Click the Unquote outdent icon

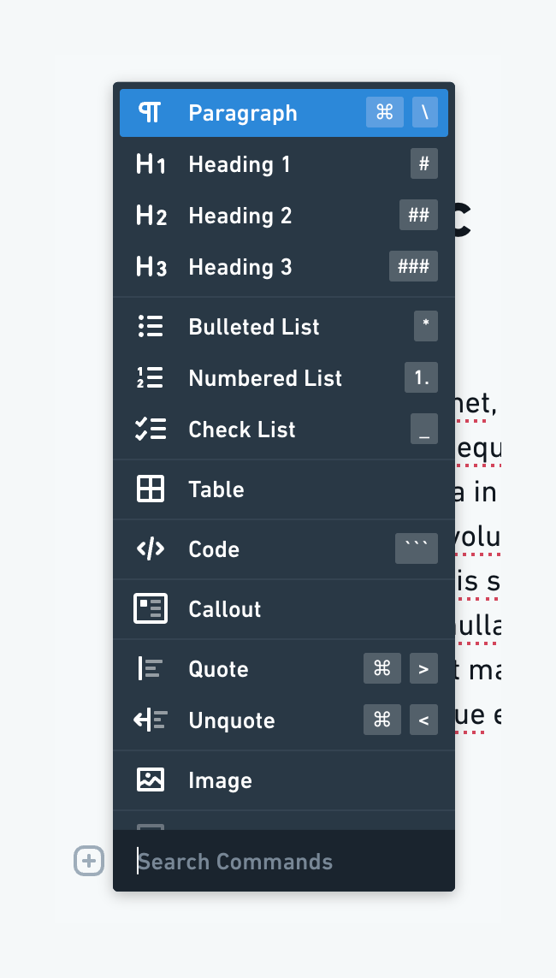coord(151,720)
